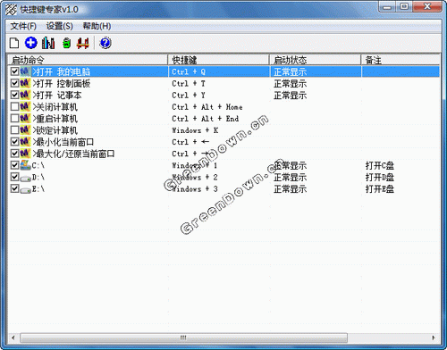Click the icon beside 最小化当前窗口
The image size is (447, 350).
25,142
